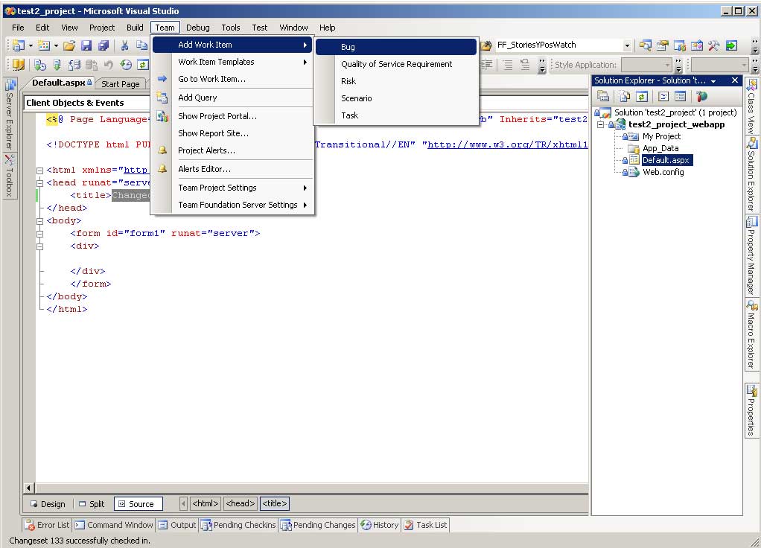Screen dimensions: 761x548
Task: Choose Show Report Site… menu entry
Action: pyautogui.click(x=232, y=133)
